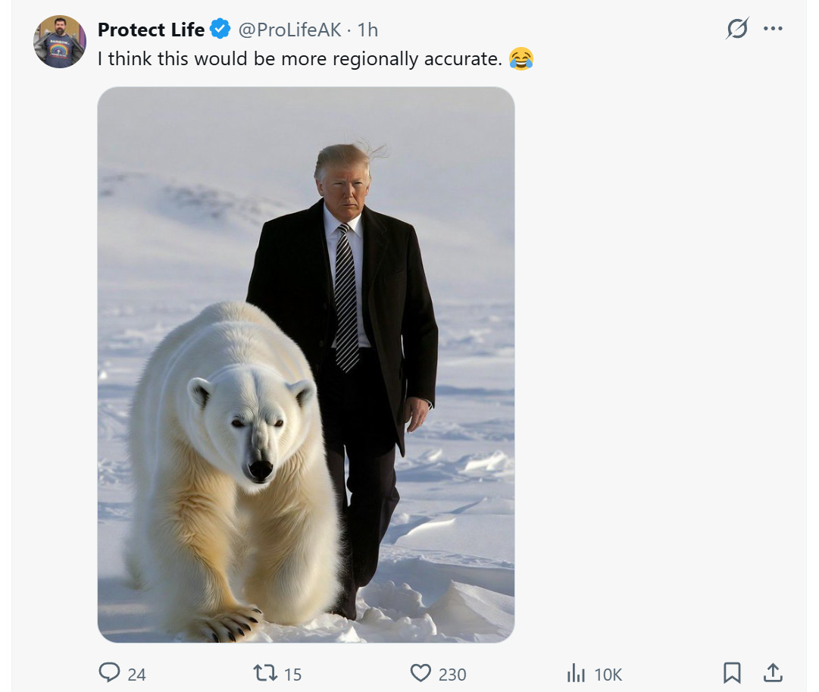The image size is (819, 692).
Task: Open the more options (...) menu
Action: tap(774, 27)
